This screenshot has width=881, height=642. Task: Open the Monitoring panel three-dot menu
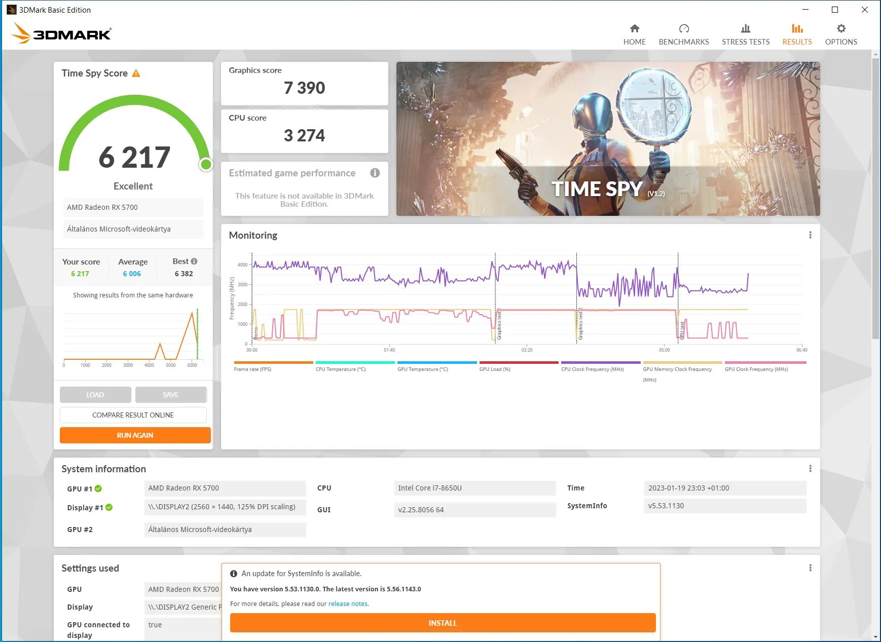tap(810, 235)
